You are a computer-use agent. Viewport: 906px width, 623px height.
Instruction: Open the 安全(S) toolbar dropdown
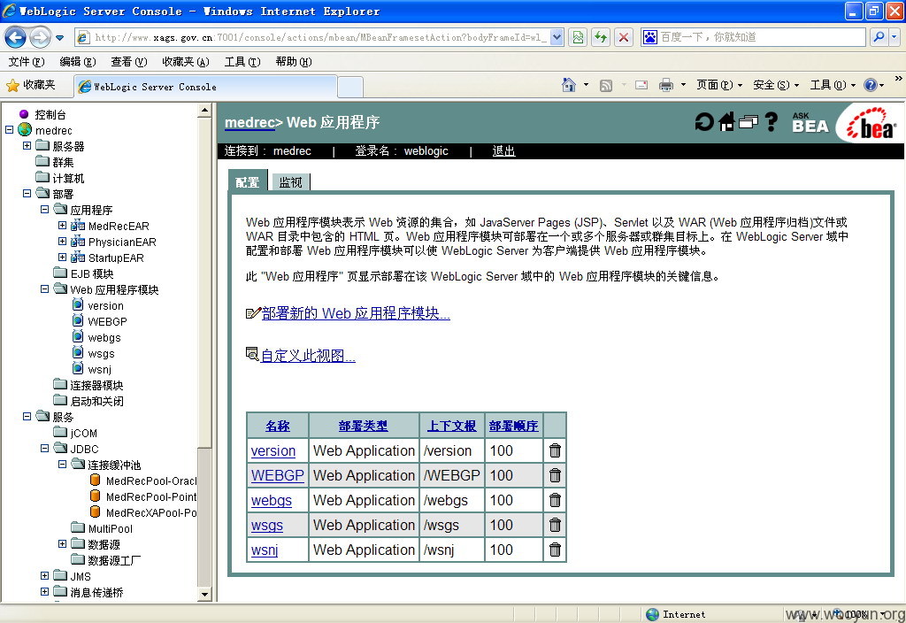click(776, 86)
